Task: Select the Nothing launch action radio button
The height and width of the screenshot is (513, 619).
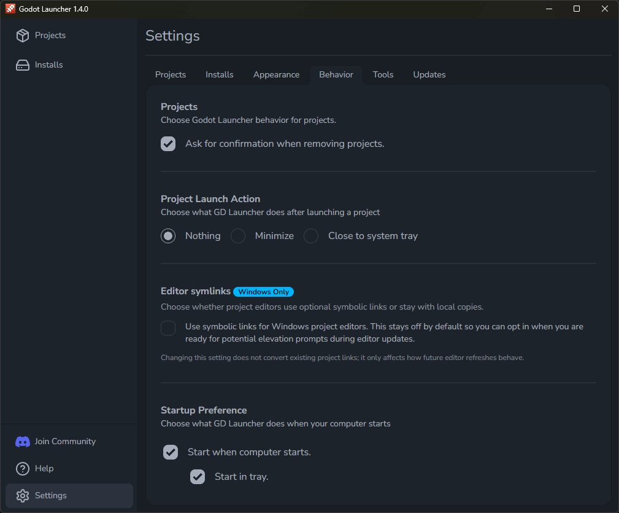Action: (x=168, y=236)
